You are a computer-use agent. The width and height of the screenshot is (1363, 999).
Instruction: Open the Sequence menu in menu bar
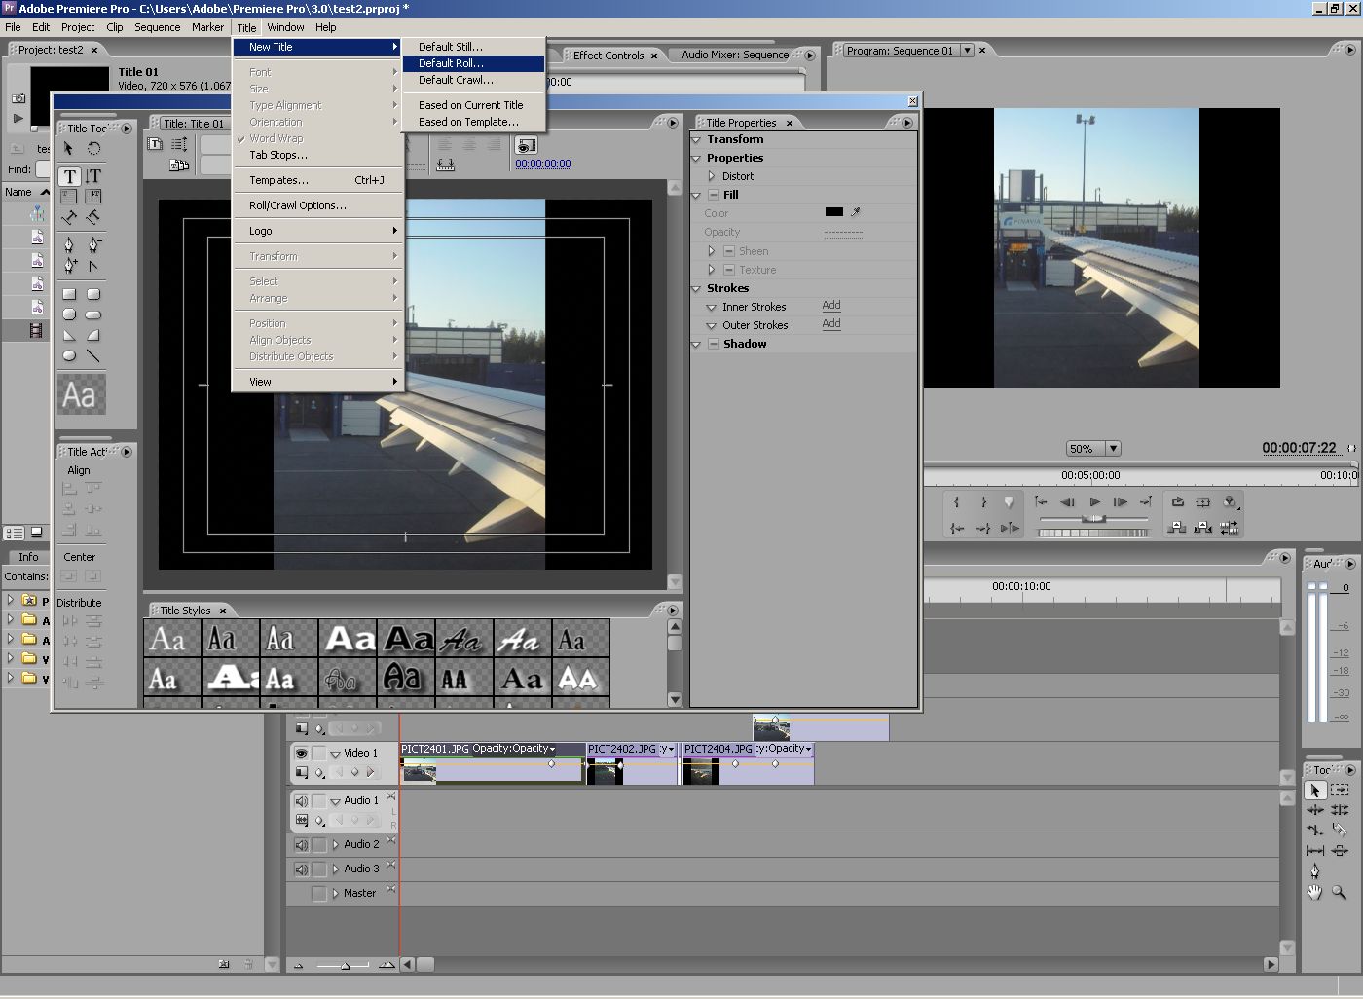(x=157, y=27)
